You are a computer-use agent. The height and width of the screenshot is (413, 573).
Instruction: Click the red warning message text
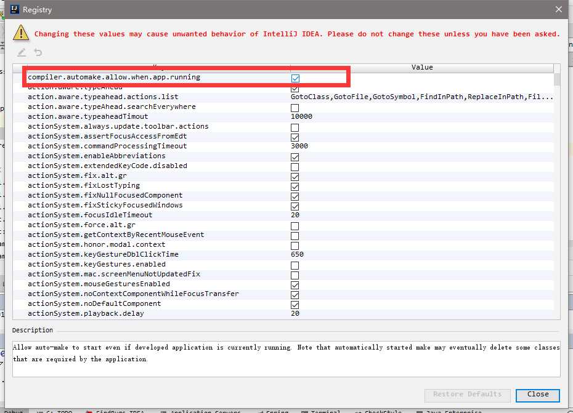tap(297, 34)
